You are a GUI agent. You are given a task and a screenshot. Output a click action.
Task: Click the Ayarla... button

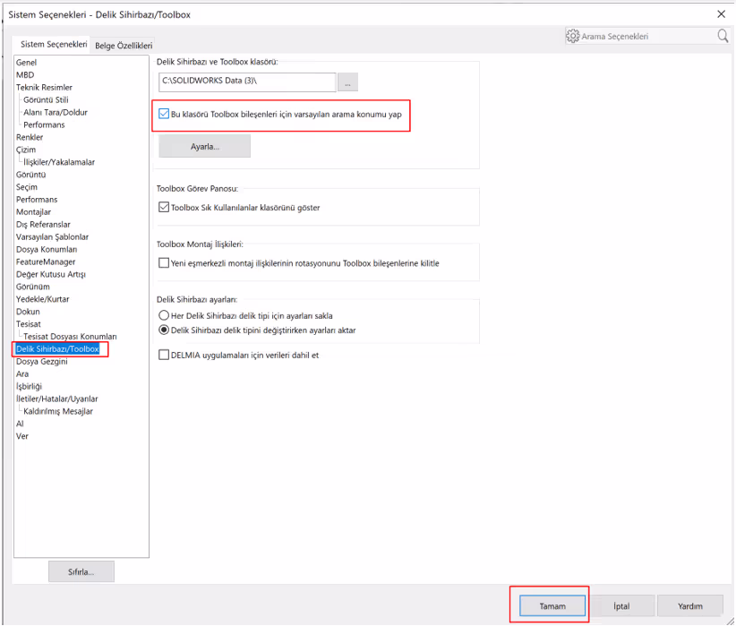[x=205, y=147]
